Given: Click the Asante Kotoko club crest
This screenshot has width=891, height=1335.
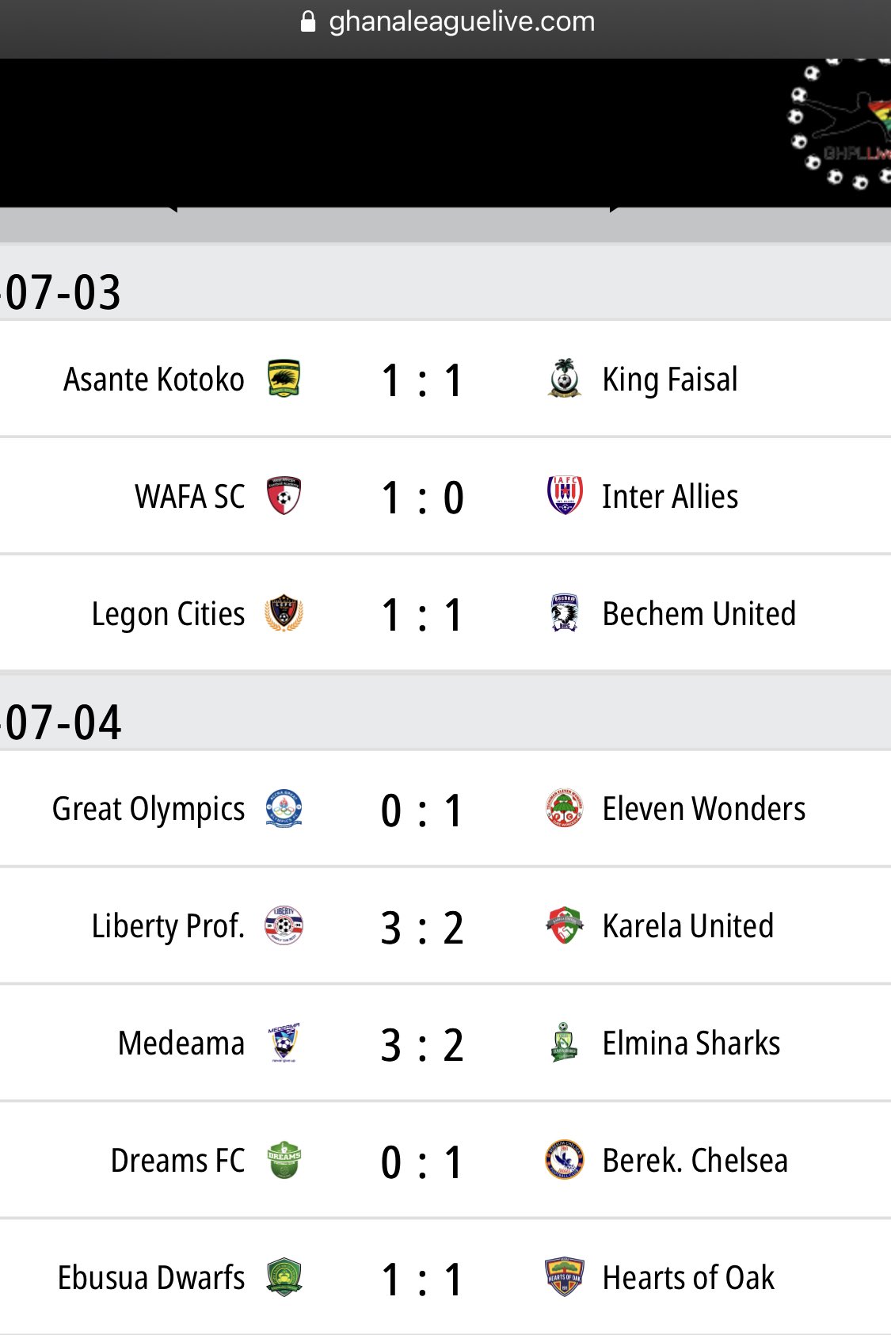Looking at the screenshot, I should [x=284, y=379].
